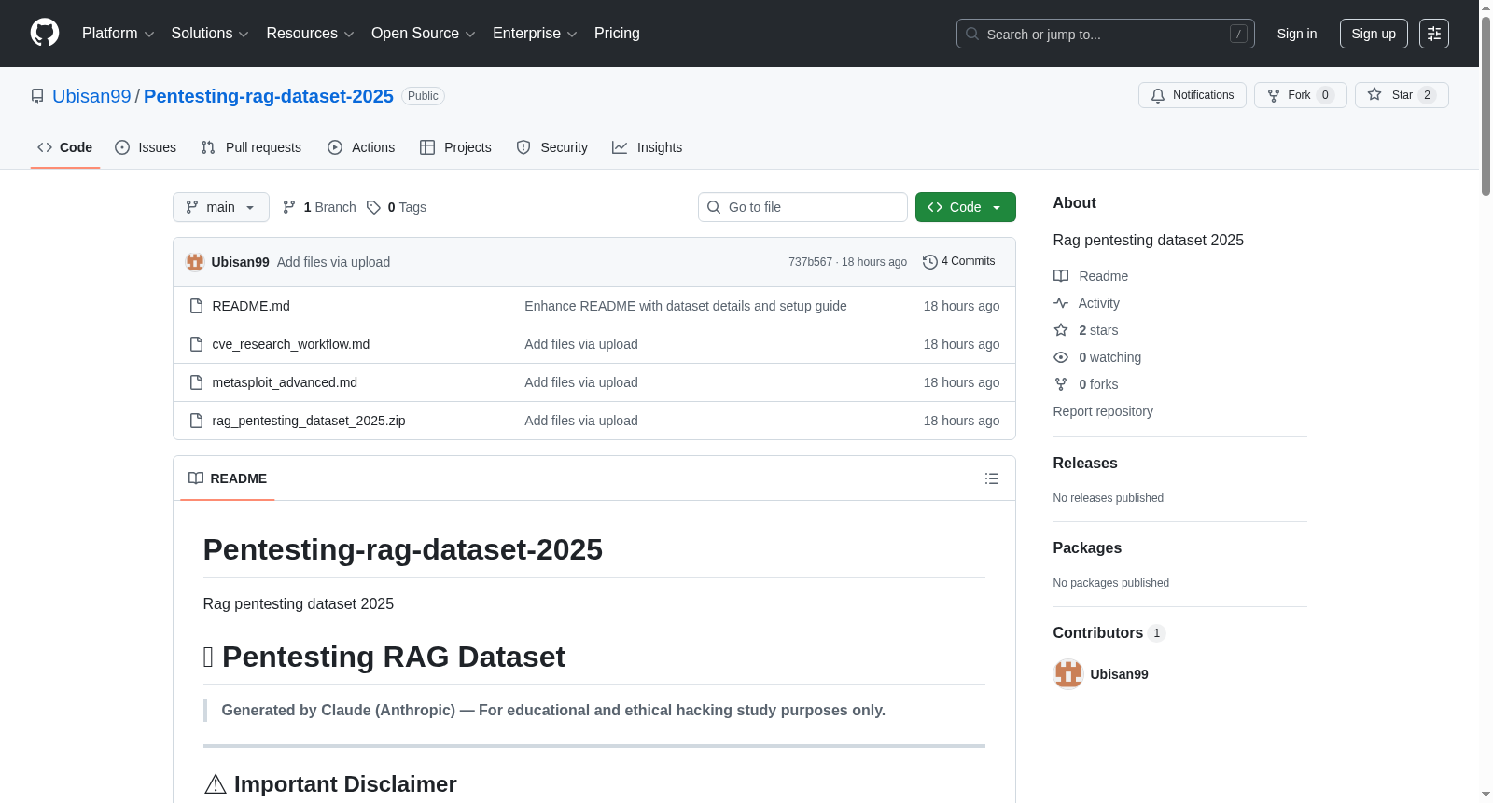The width and height of the screenshot is (1493, 803).
Task: Open the cve_research_workflow.md file
Action: (291, 344)
